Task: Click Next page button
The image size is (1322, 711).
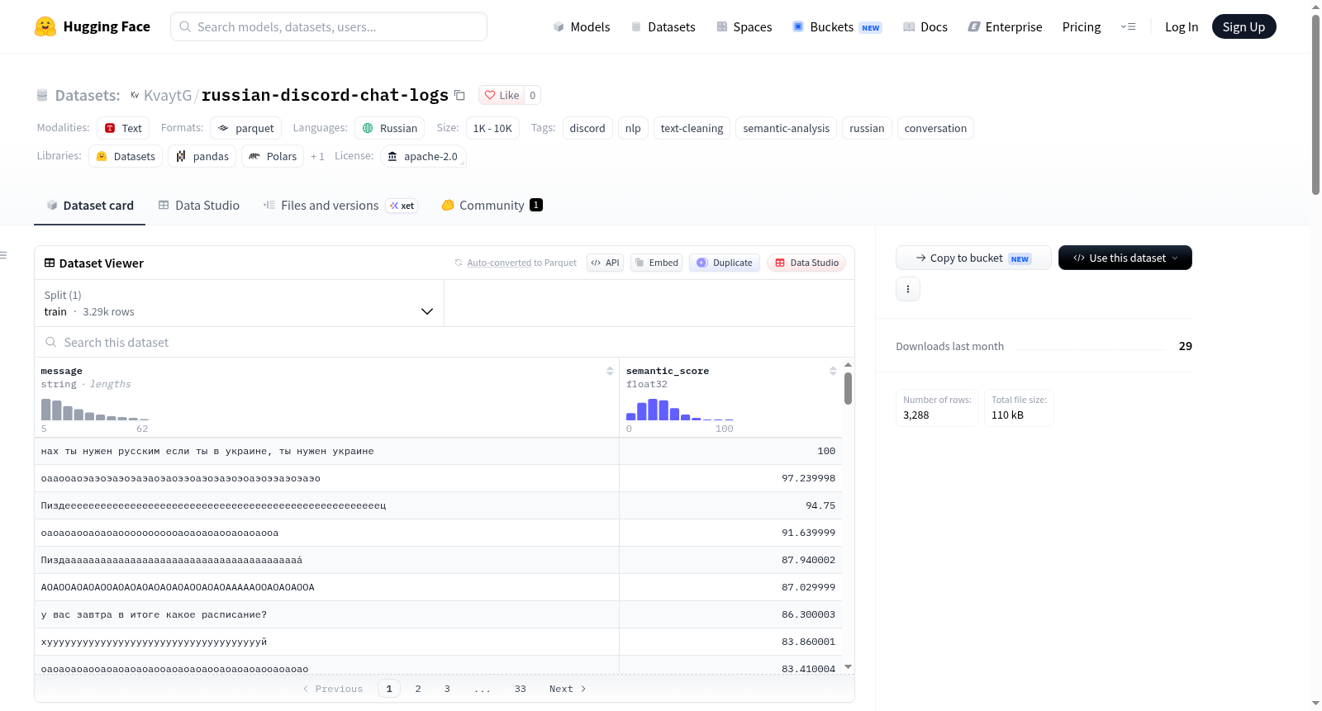Action: [568, 689]
